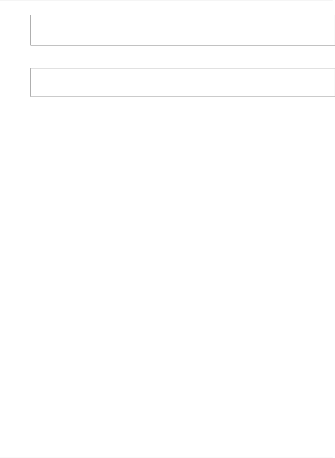Click the bottom border of the lower box
This screenshot has width=335, height=458.
pyautogui.click(x=182, y=96)
